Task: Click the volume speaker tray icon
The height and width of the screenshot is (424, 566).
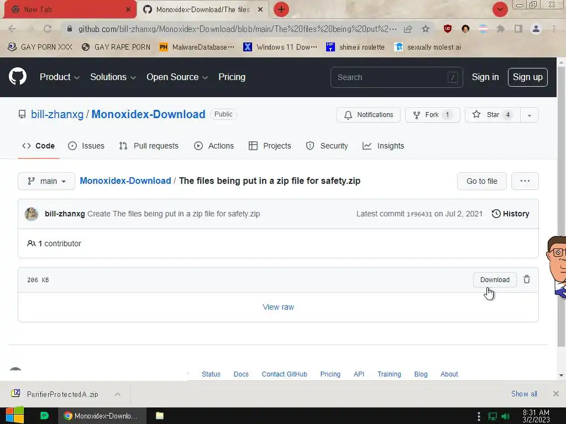Action: pos(506,416)
